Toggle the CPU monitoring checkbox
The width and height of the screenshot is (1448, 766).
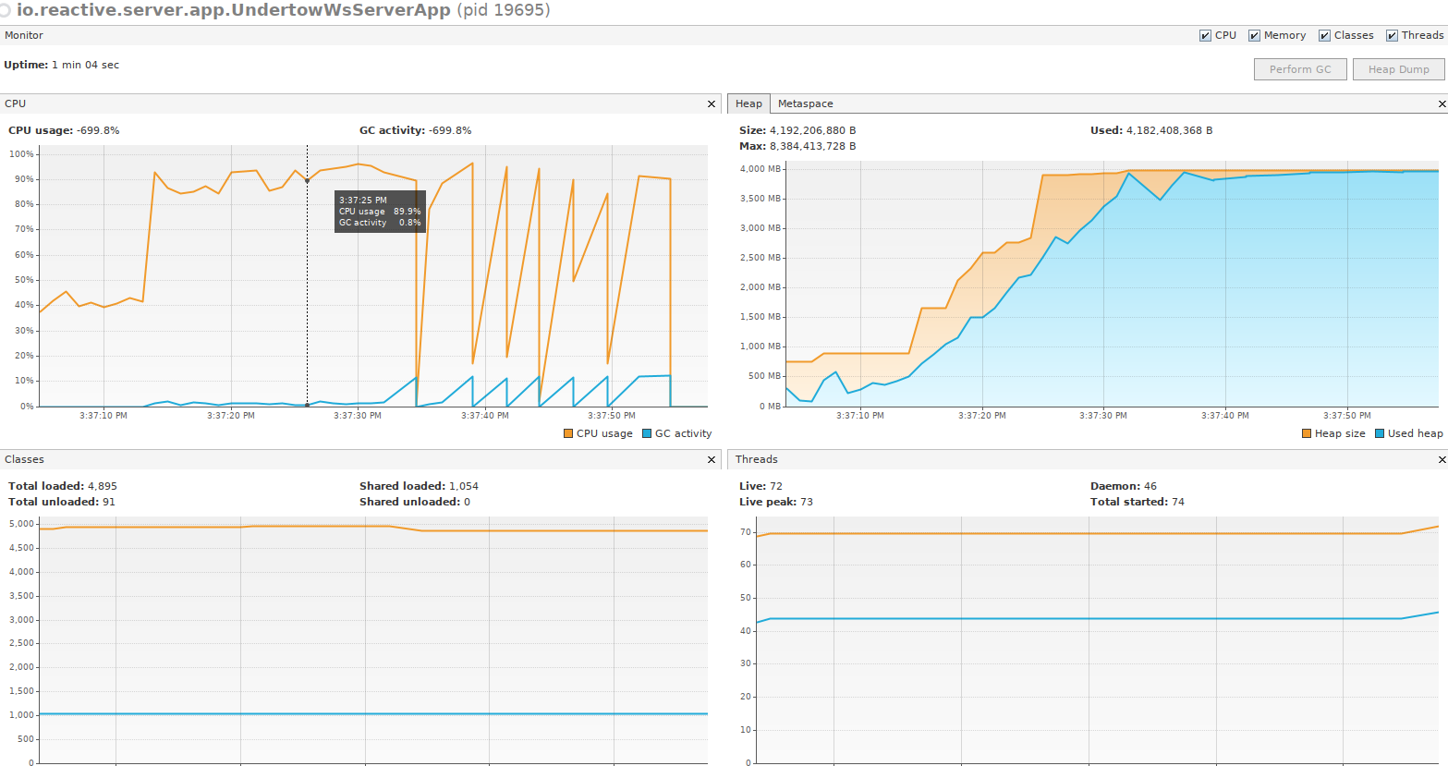click(x=1205, y=35)
